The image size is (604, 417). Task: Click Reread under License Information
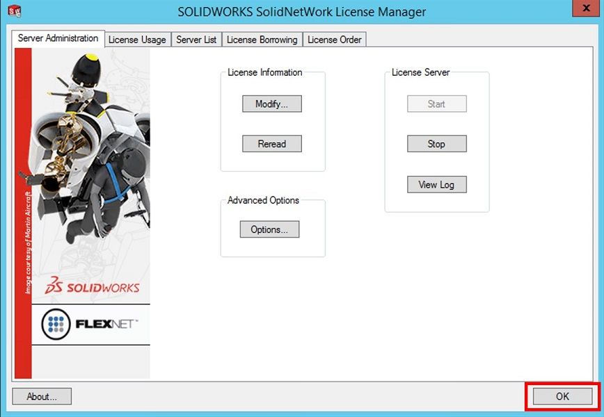[x=271, y=144]
